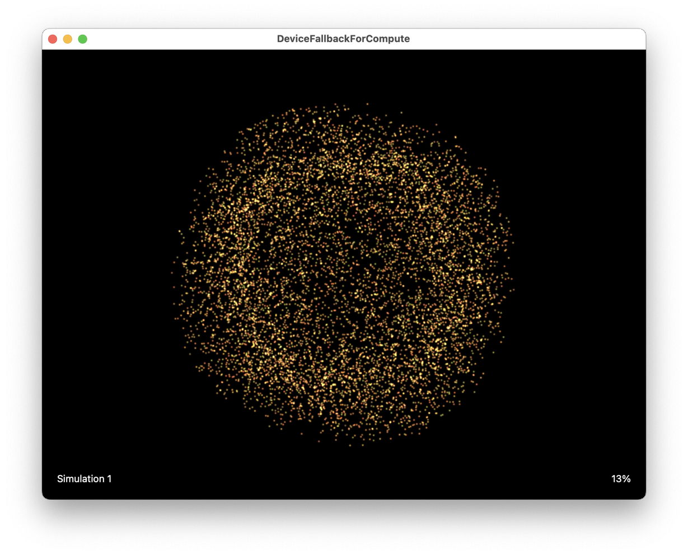Screen dimensions: 688x555
Task: Click the black area above the particle sphere
Action: 347,73
